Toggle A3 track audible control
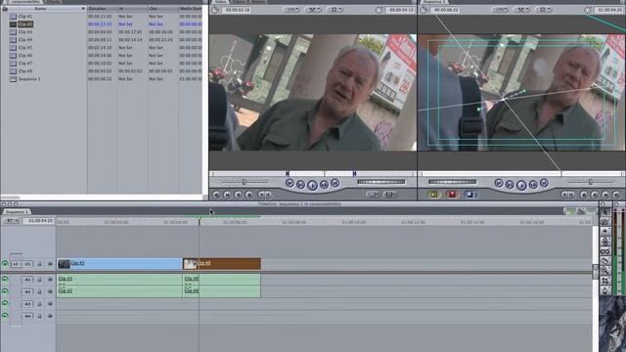Viewport: 626px width, 352px height. pyautogui.click(x=5, y=304)
